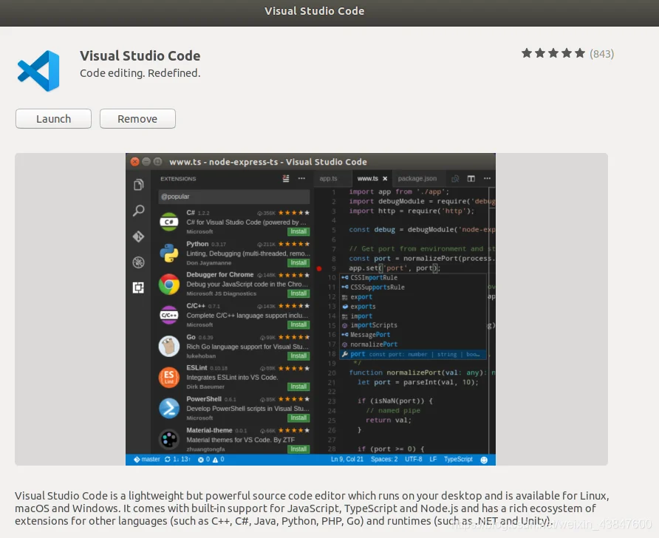Open the TypeScript language mode selector

pos(458,460)
